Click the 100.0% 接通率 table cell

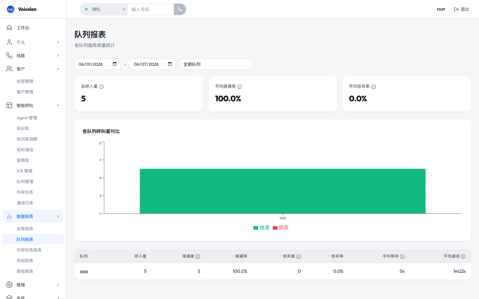240,271
